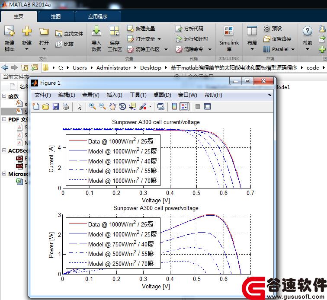Click Desktop in the path breadcrumb

tap(151, 68)
